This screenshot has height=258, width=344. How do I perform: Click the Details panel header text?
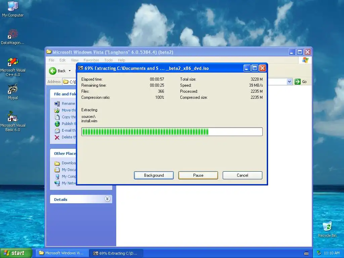[x=61, y=200]
